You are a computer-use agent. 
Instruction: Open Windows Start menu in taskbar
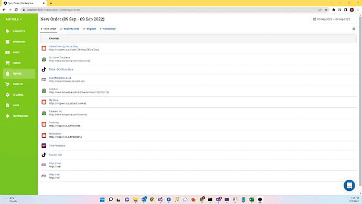[102, 199]
